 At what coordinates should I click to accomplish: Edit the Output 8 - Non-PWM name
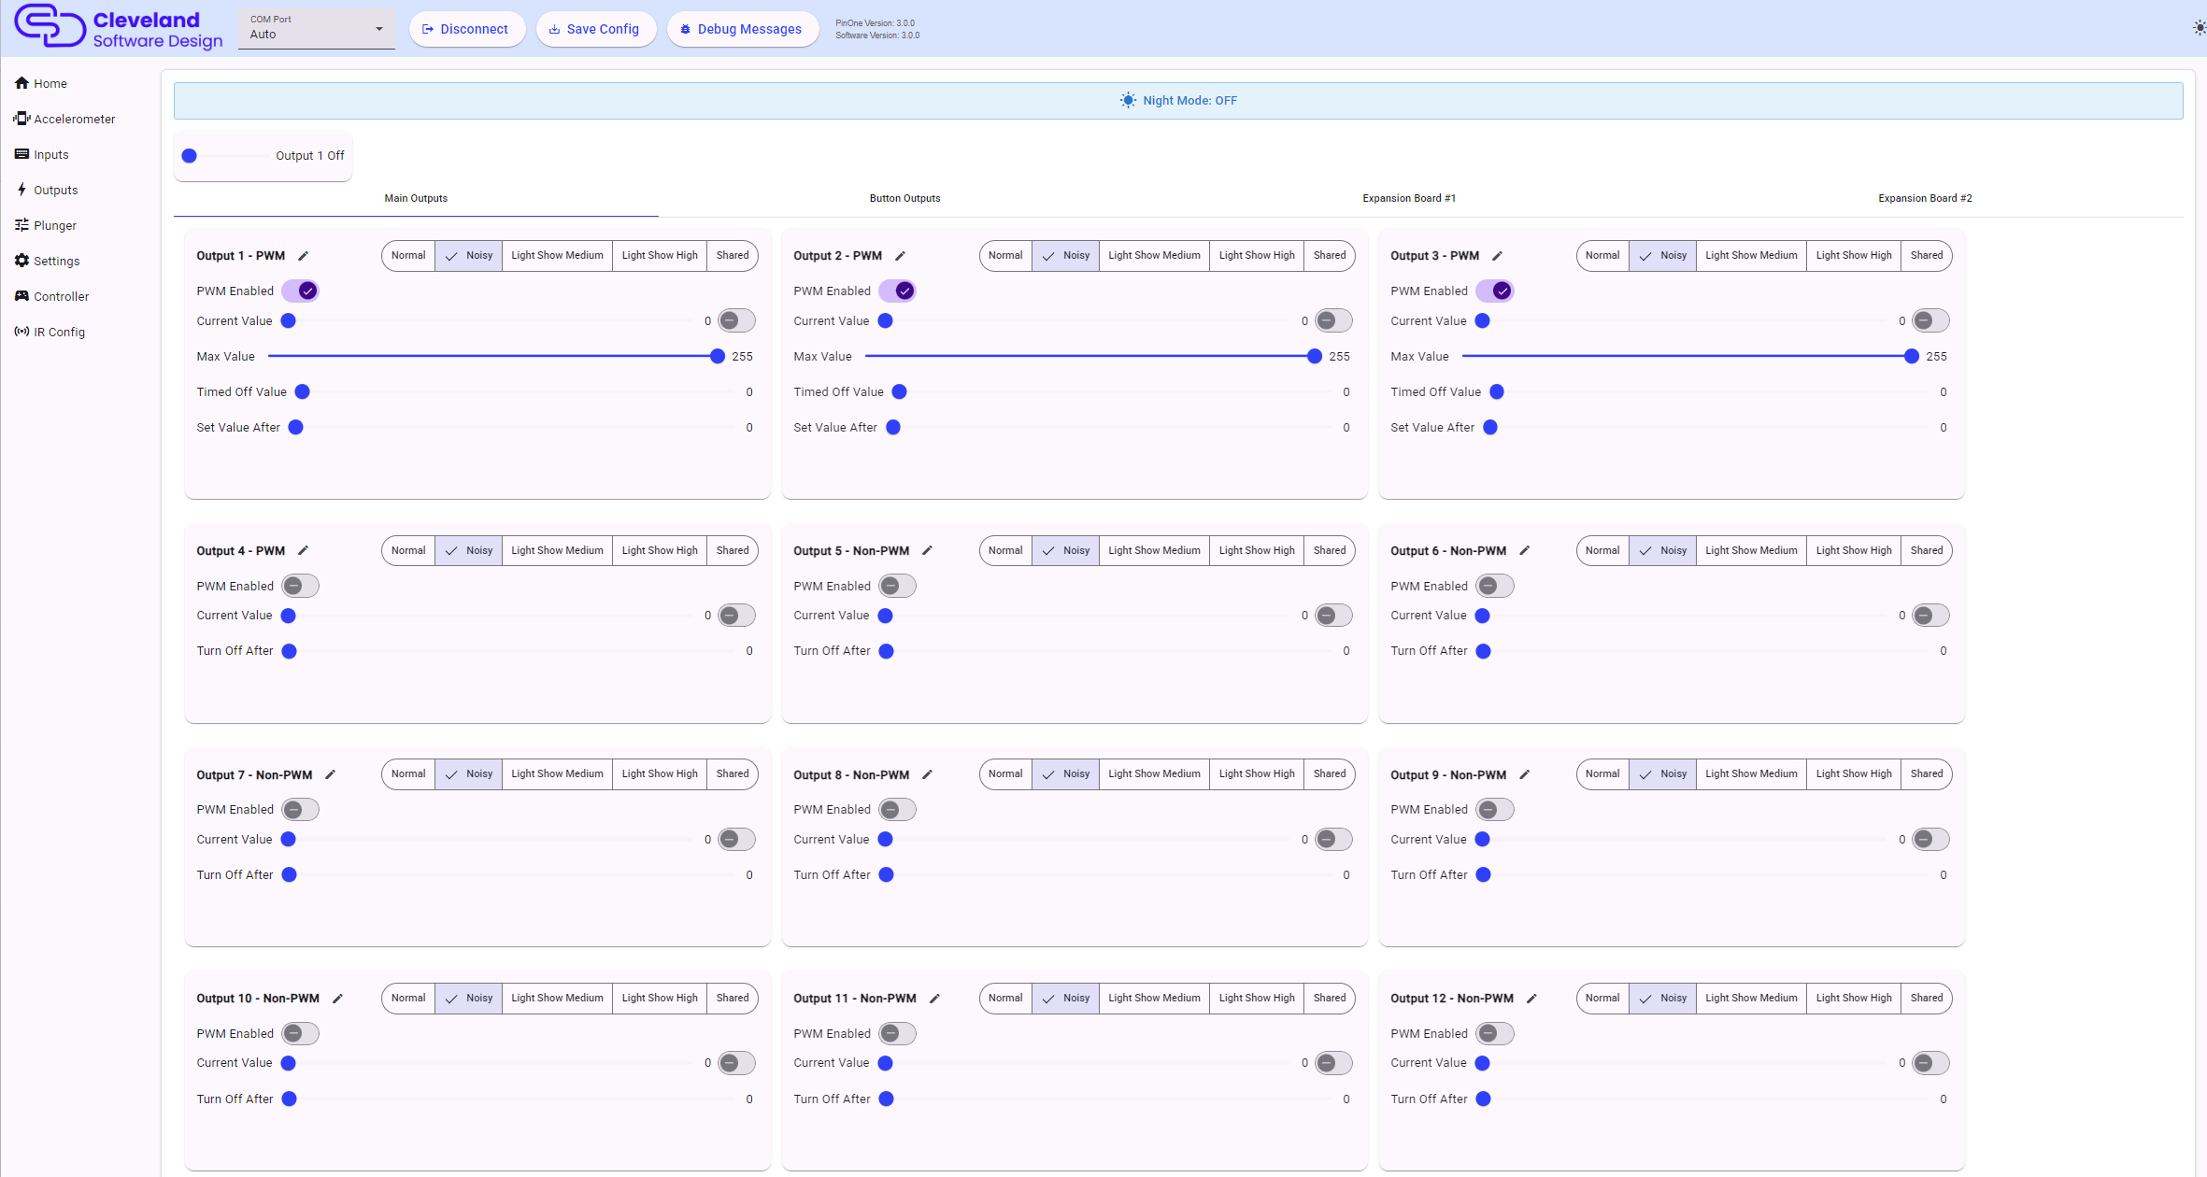pyautogui.click(x=927, y=775)
